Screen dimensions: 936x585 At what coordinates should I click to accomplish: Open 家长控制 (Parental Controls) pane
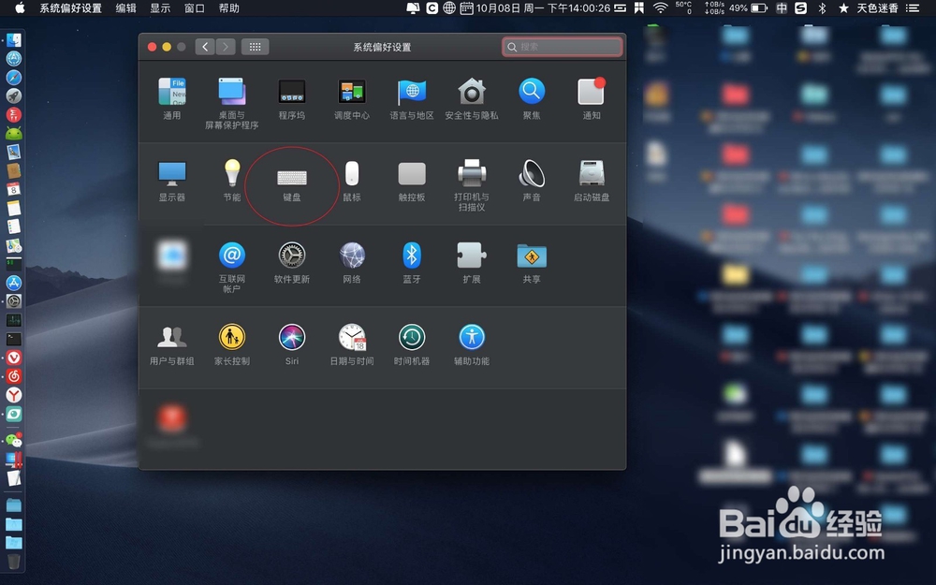point(231,344)
